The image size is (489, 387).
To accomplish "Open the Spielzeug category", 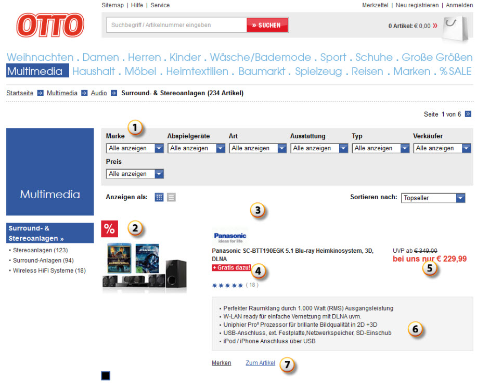I will coord(318,71).
